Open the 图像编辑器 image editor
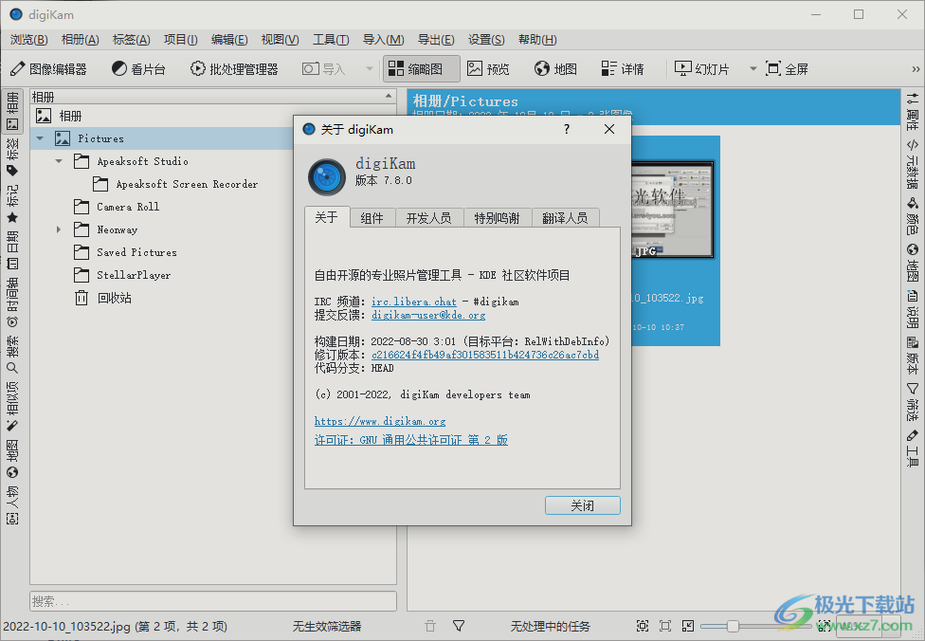The image size is (925, 641). [48, 69]
